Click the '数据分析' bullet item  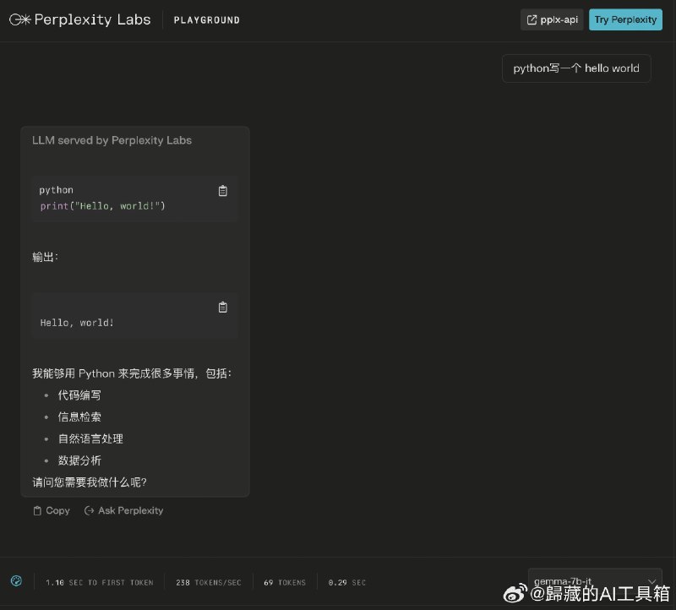[x=79, y=460]
